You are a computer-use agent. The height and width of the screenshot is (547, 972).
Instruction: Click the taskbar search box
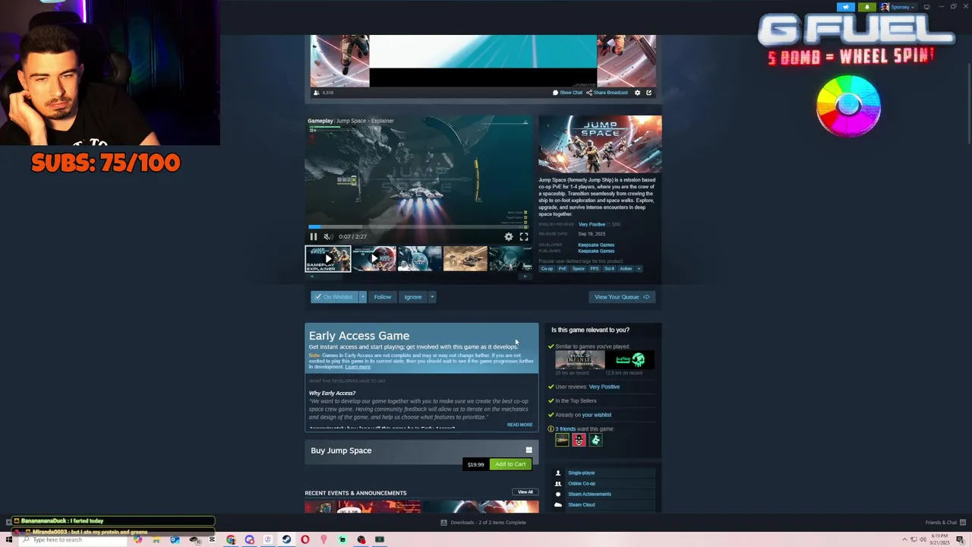click(x=72, y=539)
